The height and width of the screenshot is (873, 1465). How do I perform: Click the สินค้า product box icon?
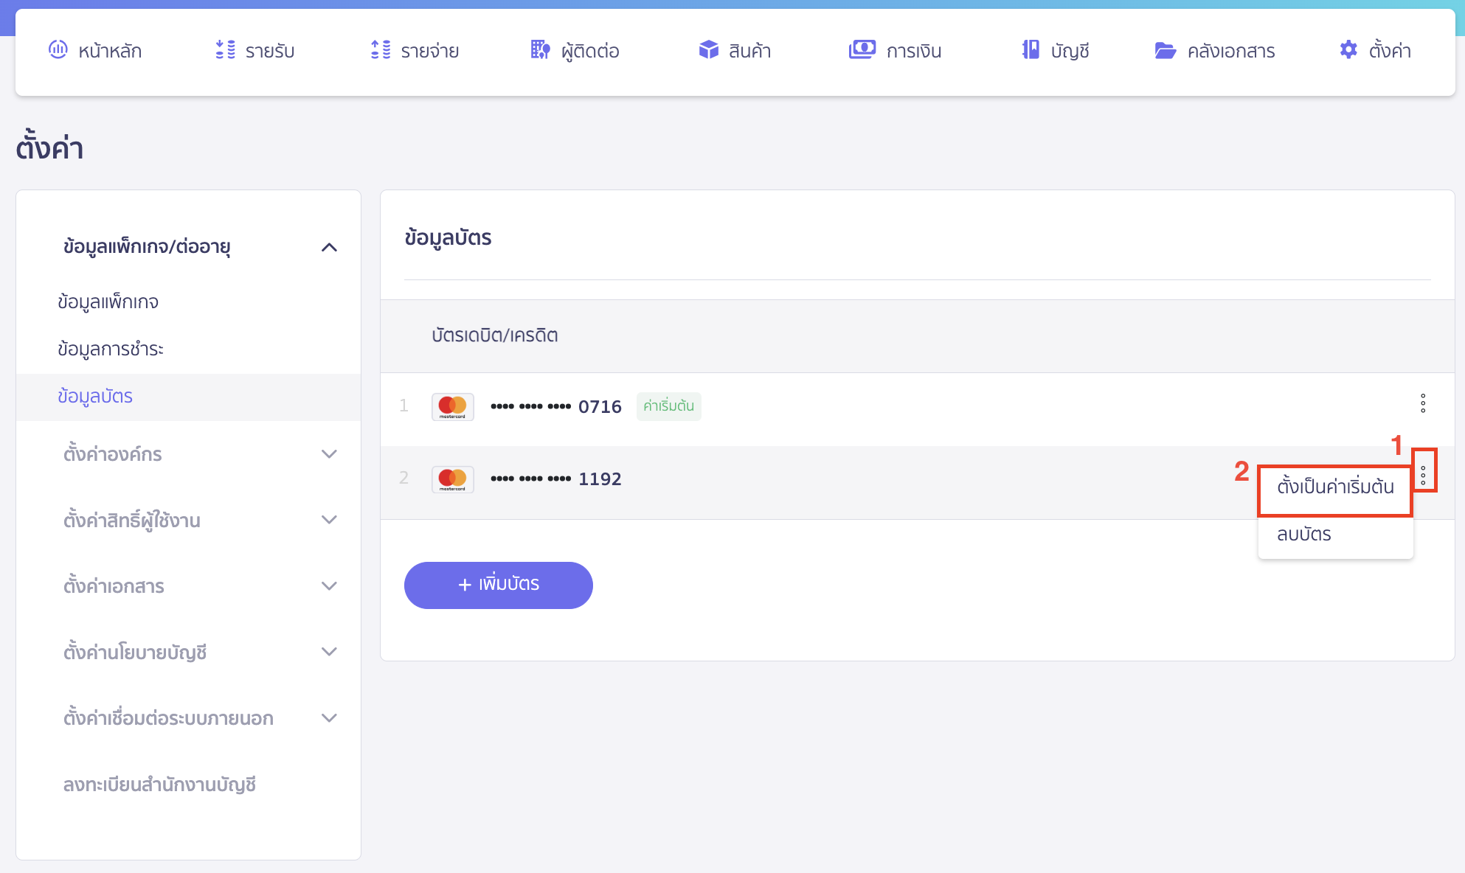coord(708,49)
